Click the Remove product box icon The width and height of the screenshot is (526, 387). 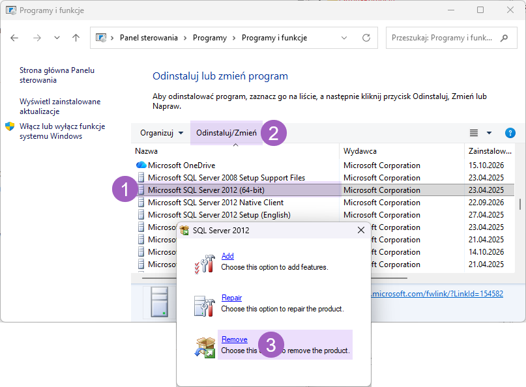pyautogui.click(x=205, y=347)
